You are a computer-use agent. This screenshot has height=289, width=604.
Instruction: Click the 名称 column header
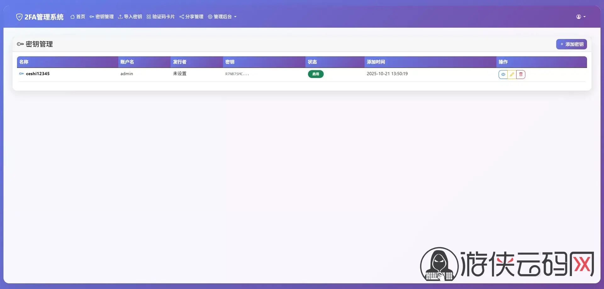tap(24, 62)
